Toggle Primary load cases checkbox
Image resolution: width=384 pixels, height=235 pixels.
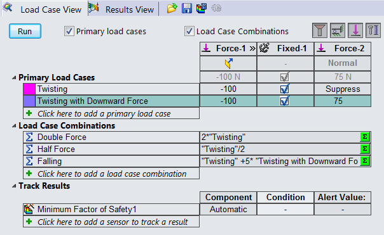[x=69, y=31]
